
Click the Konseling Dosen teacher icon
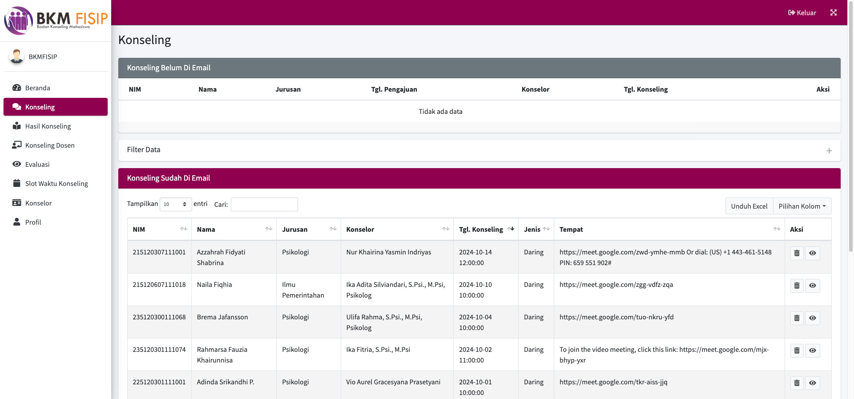click(17, 145)
